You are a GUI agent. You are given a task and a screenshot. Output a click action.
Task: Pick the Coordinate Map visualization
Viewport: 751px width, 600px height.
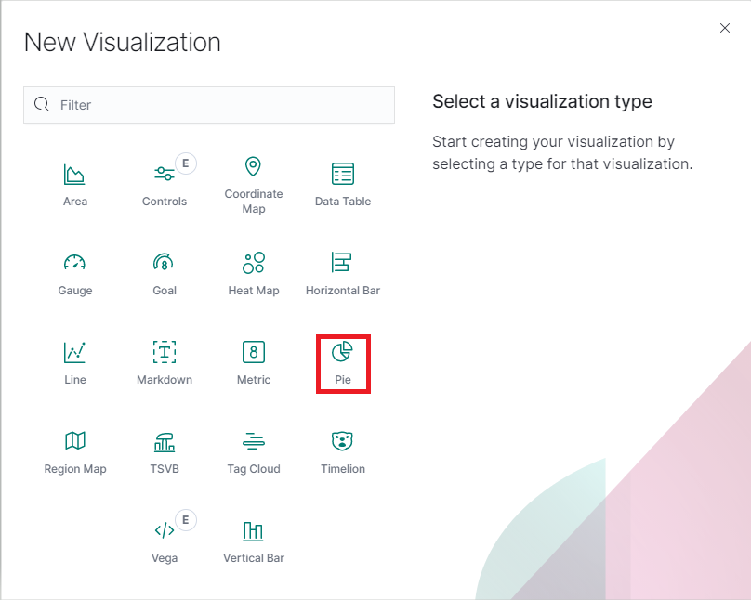pos(254,168)
